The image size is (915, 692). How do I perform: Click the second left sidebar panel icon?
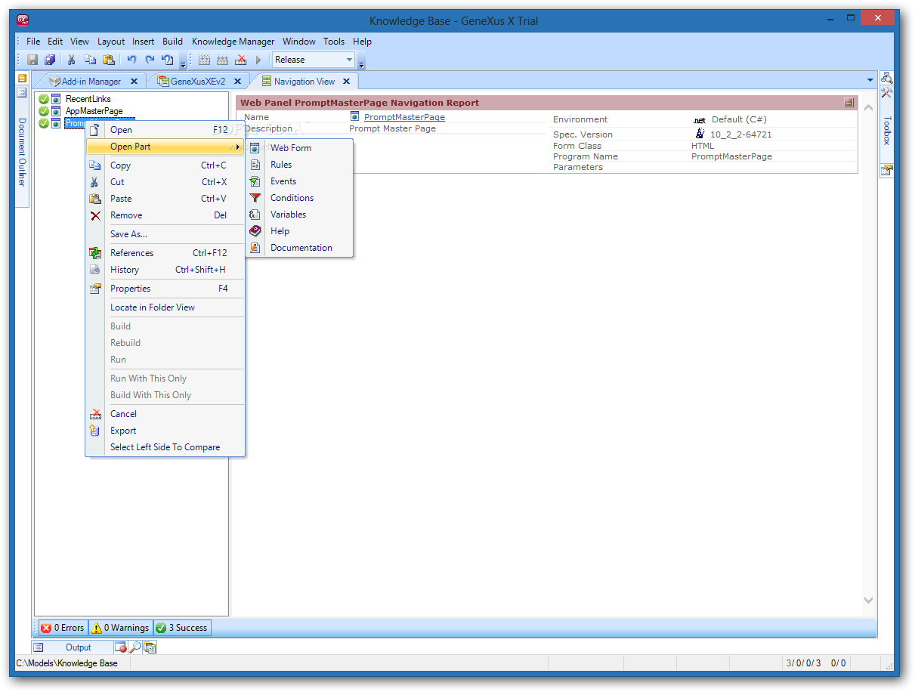click(x=22, y=92)
